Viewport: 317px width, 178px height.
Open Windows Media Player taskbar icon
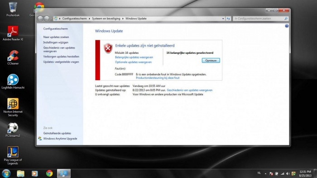click(34, 173)
